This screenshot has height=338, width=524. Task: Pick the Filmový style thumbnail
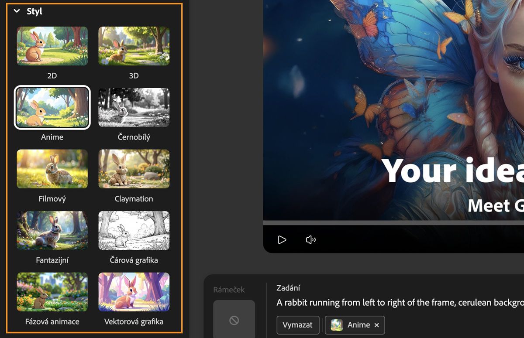tap(52, 169)
